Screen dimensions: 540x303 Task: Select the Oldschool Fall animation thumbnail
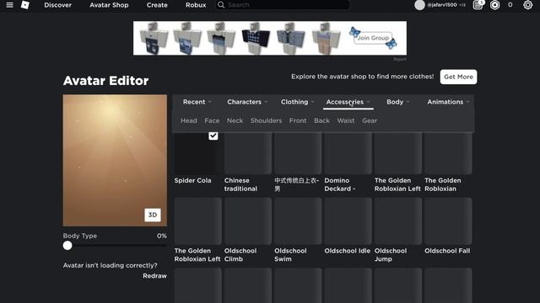448,221
